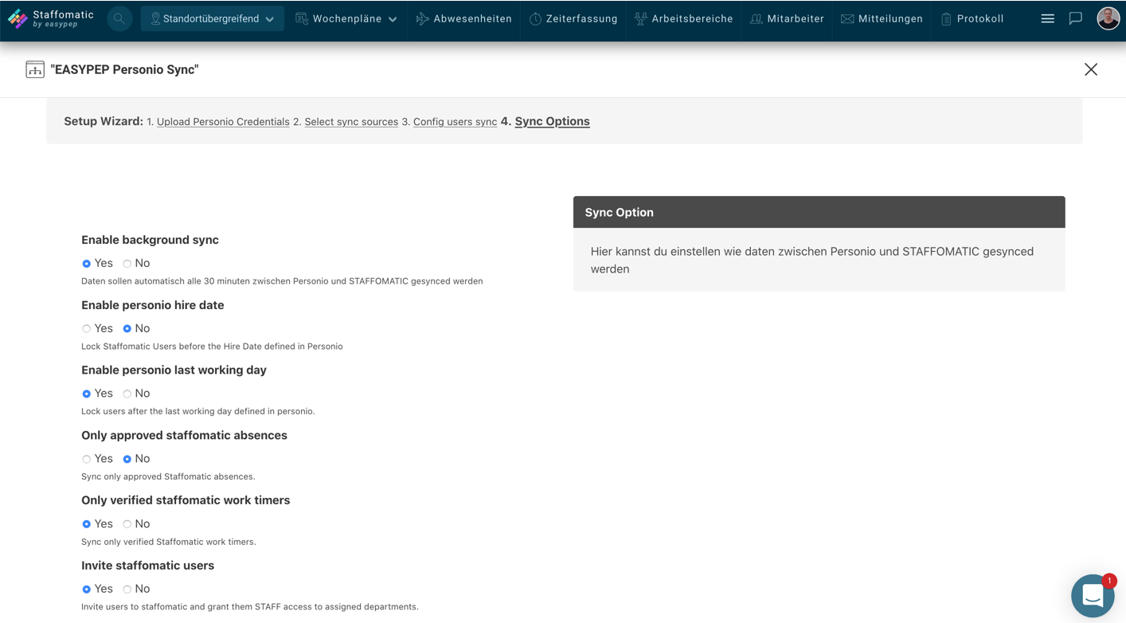Open the hamburger menu icon
The image size is (1126, 623).
[x=1048, y=18]
